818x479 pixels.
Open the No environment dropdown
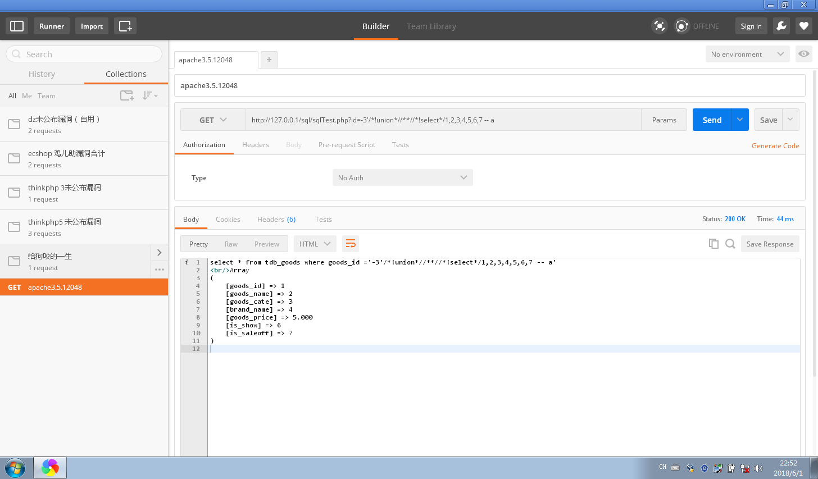(x=747, y=54)
